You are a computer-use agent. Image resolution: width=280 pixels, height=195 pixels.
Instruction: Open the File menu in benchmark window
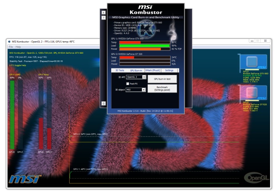point(11,47)
